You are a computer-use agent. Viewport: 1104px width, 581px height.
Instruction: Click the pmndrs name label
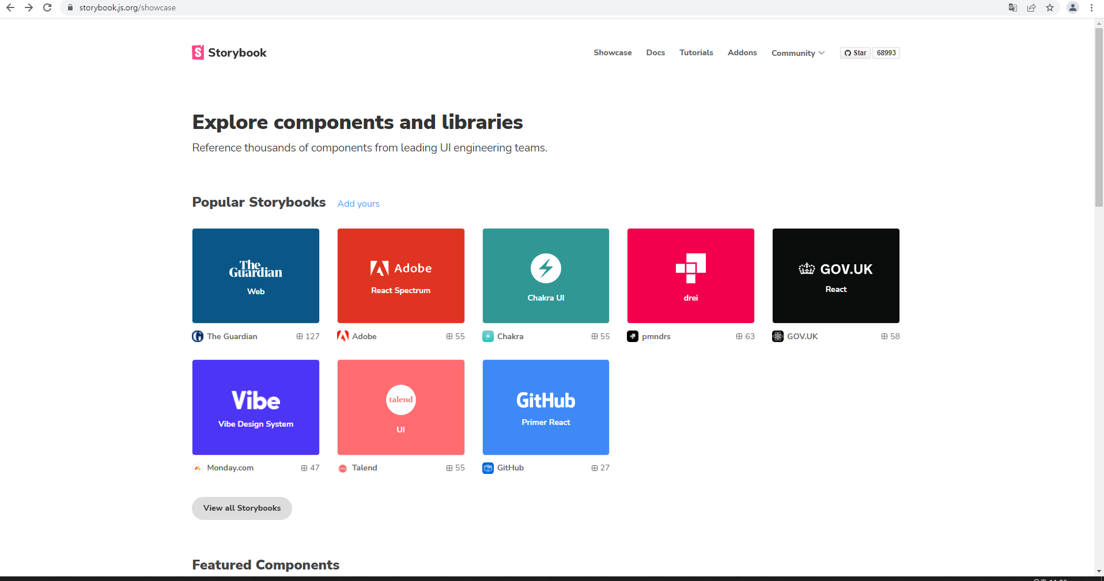[x=656, y=336]
